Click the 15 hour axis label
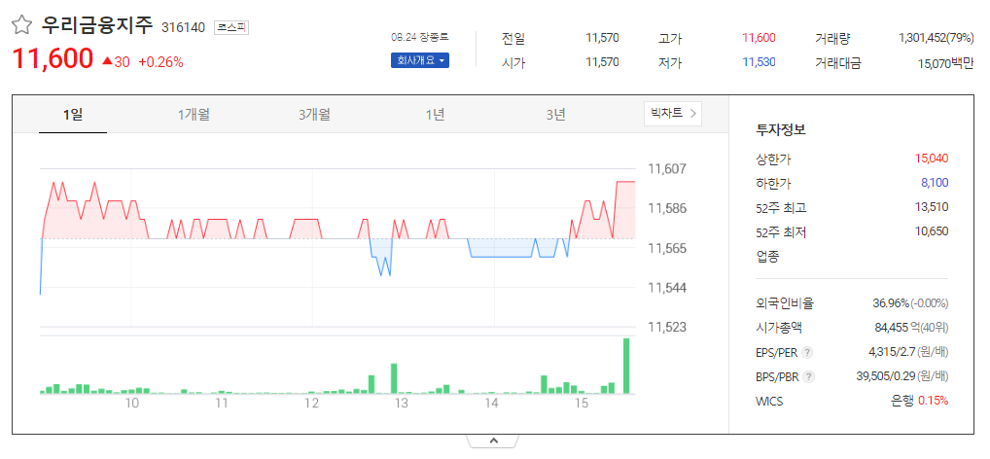 (581, 403)
